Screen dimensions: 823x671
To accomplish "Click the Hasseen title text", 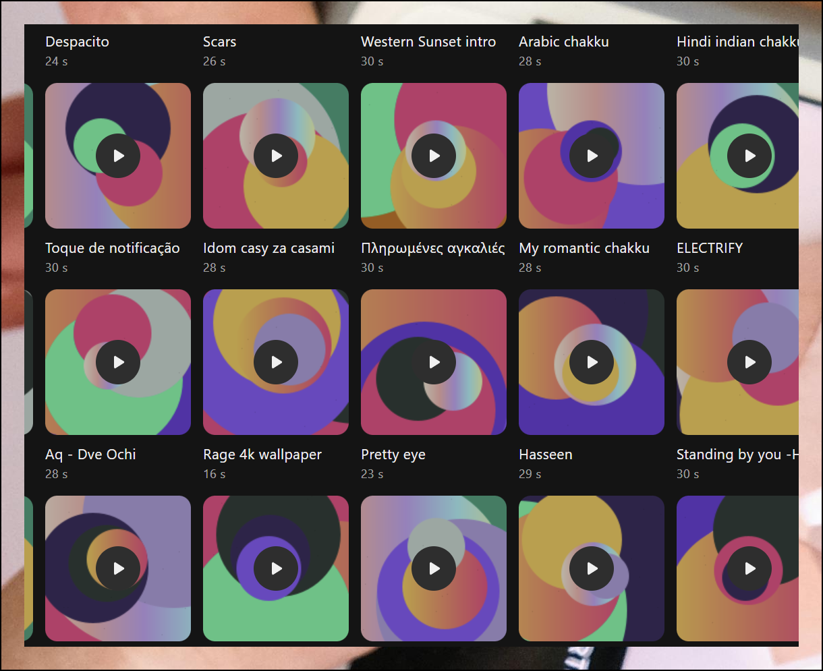I will coord(546,455).
